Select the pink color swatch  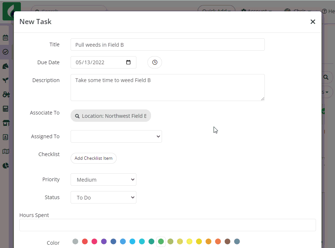(94, 241)
